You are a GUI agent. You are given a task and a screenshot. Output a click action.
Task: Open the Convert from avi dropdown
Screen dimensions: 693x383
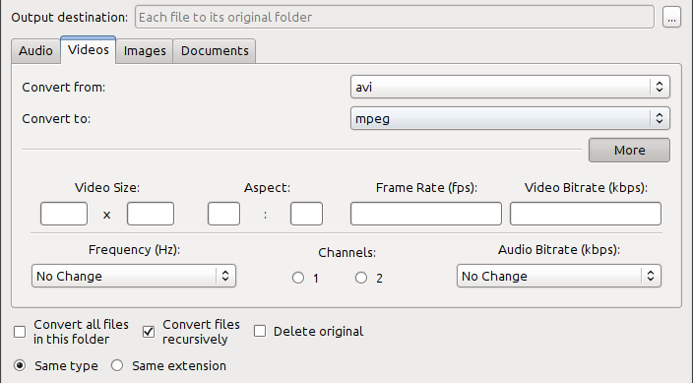(x=510, y=87)
